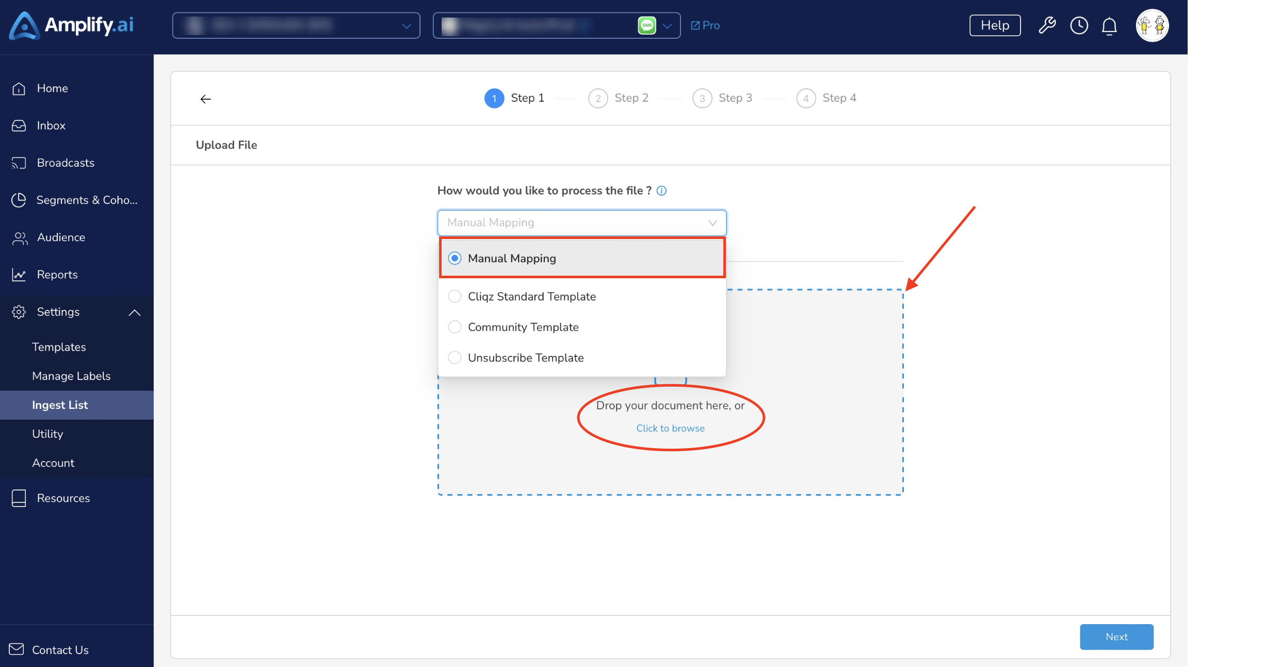The width and height of the screenshot is (1264, 667).
Task: Click the Step 2 indicator
Action: tap(618, 98)
